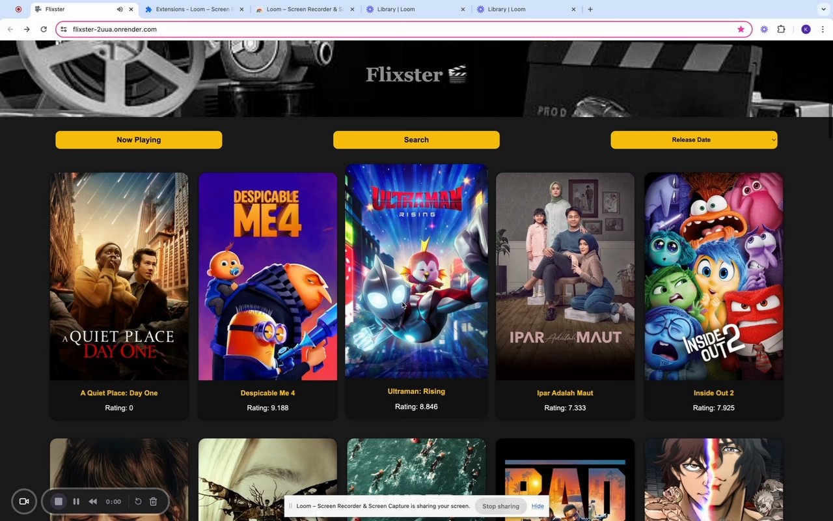
Task: Close the Extensions - Loom tab
Action: click(242, 9)
